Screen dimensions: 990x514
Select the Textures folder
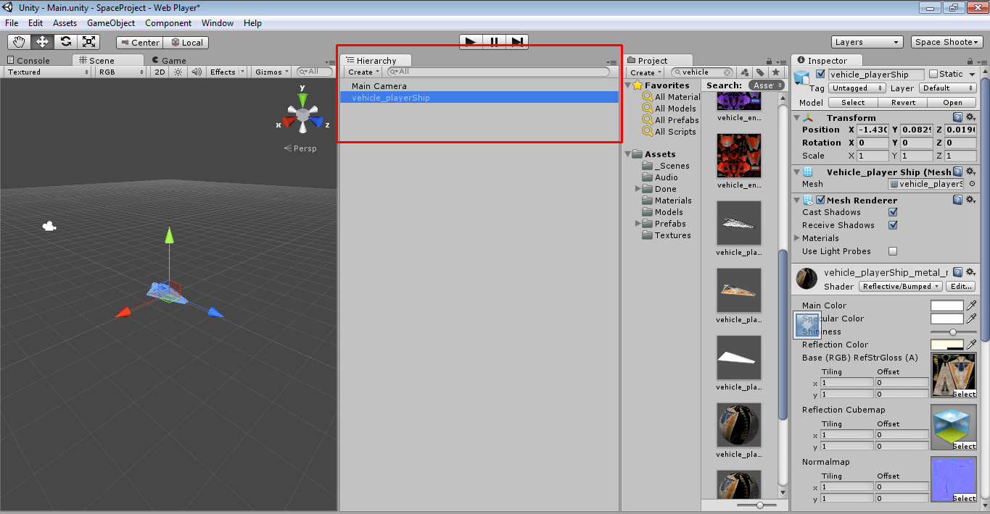[667, 235]
